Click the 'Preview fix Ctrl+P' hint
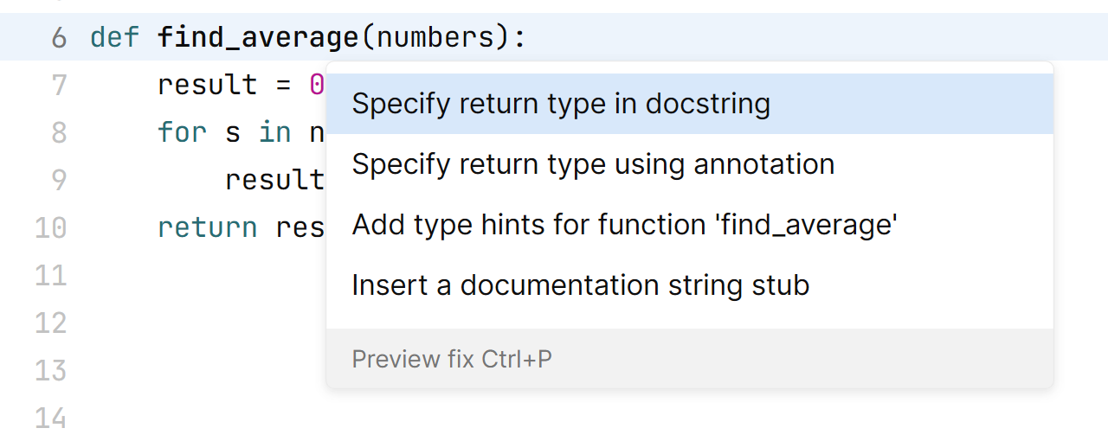The height and width of the screenshot is (441, 1108). tap(451, 359)
